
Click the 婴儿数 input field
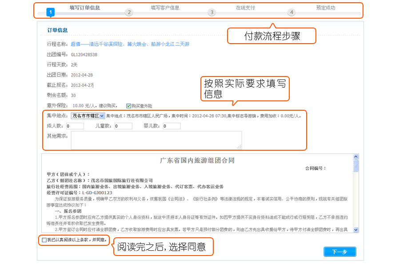[x=172, y=126]
